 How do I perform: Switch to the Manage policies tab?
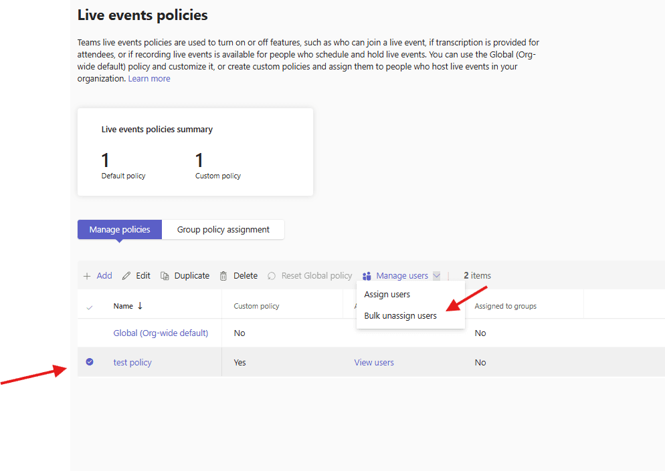click(120, 230)
